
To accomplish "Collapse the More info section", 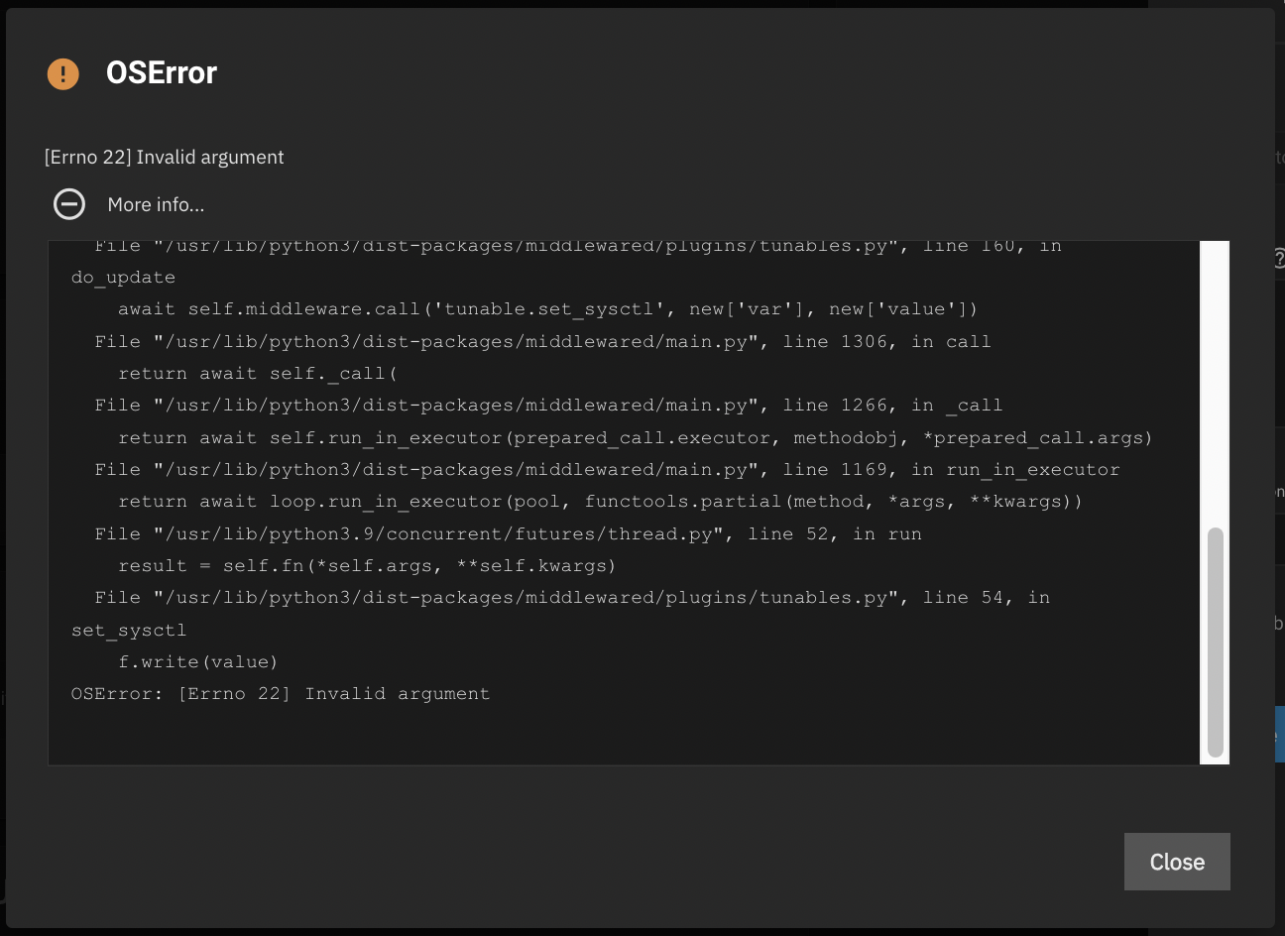I will [x=155, y=204].
